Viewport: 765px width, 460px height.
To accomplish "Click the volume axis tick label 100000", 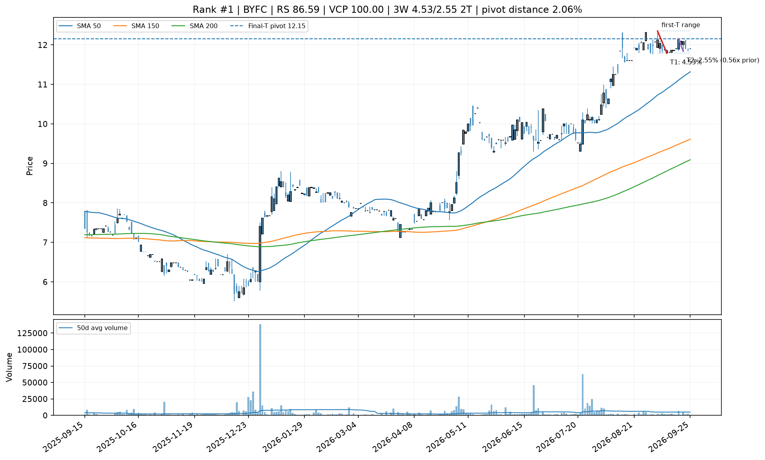I will [33, 350].
